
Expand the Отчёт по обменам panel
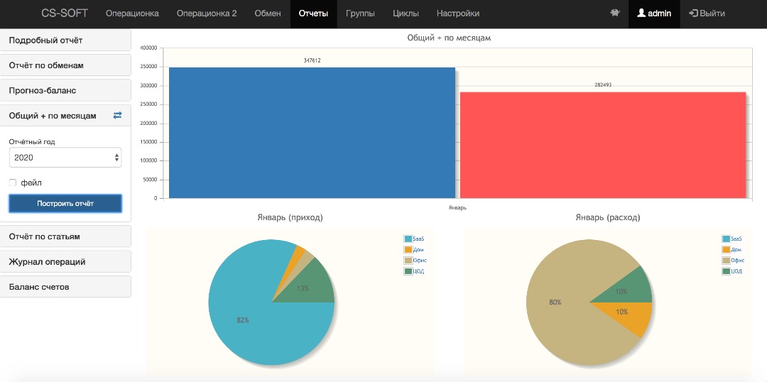click(65, 65)
